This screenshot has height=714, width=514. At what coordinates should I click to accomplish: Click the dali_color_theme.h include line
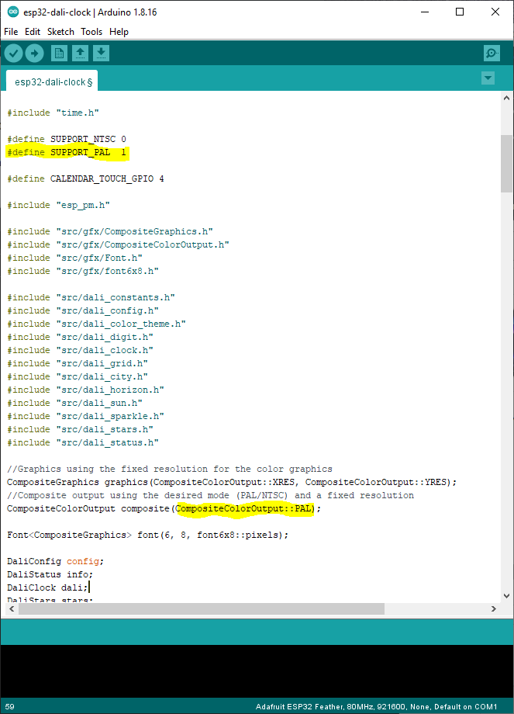(x=96, y=324)
